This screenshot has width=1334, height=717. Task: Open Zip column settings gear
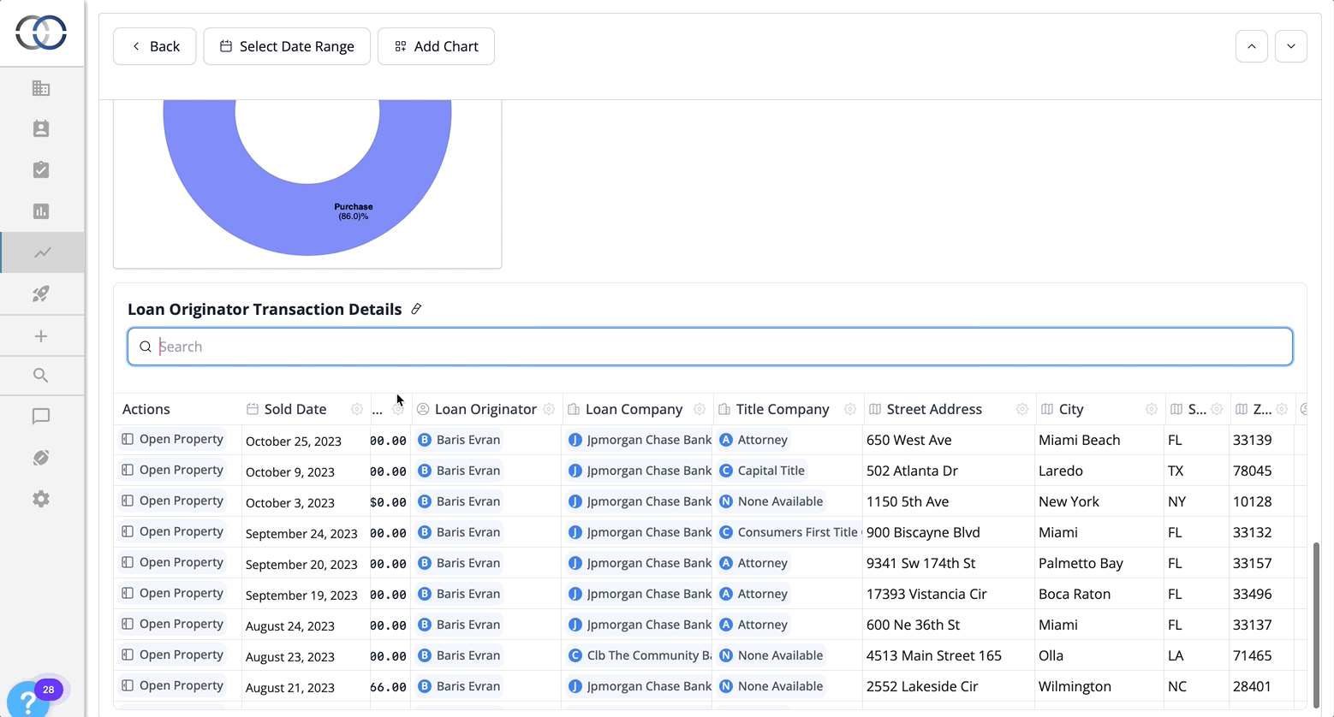(1282, 409)
